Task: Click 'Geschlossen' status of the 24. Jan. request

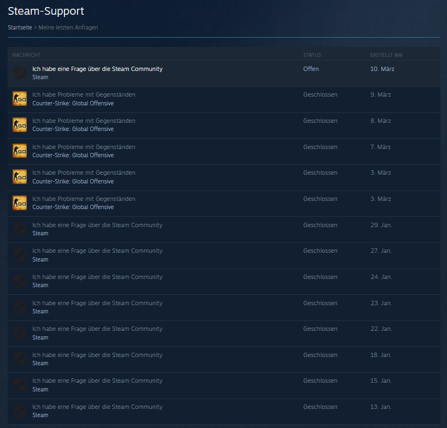Action: [320, 277]
